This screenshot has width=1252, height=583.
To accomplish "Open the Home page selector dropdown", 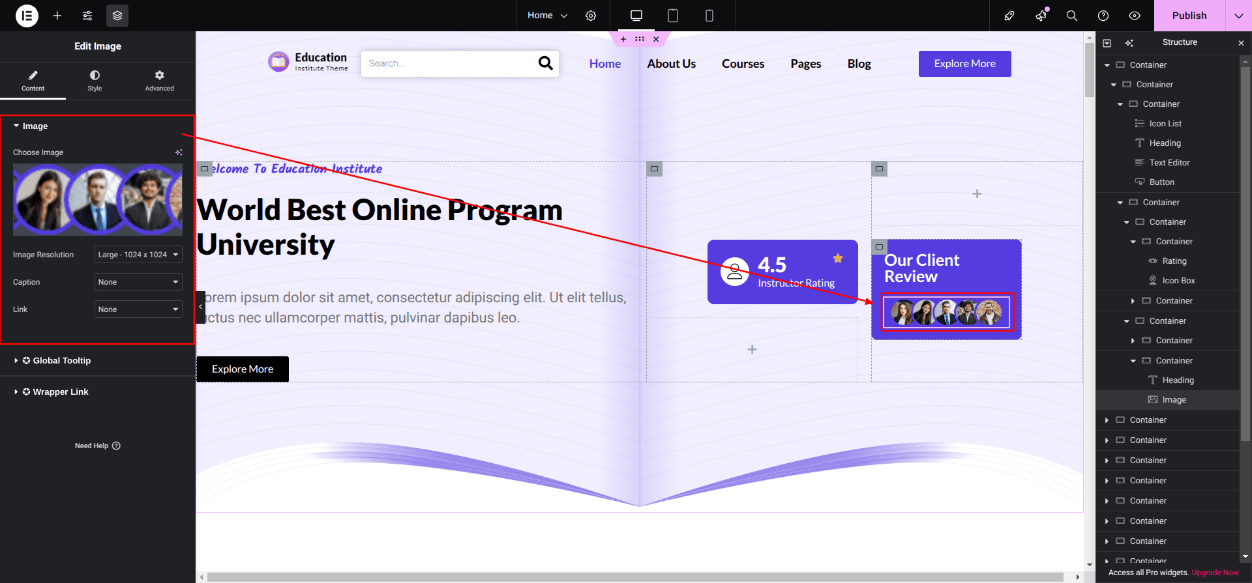I will [548, 16].
